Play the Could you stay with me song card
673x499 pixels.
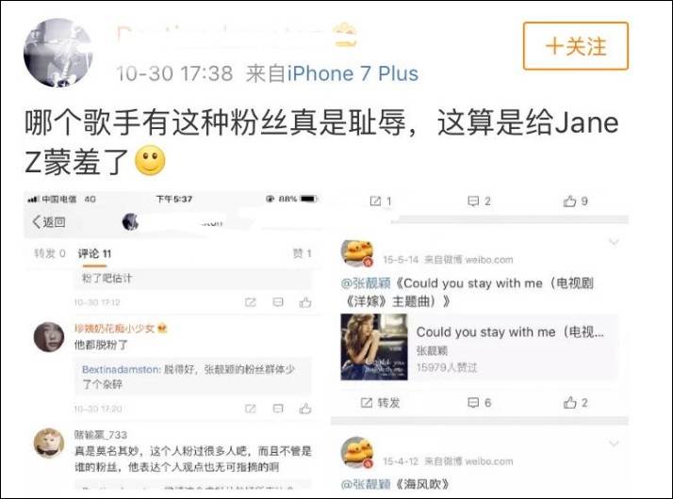[479, 346]
